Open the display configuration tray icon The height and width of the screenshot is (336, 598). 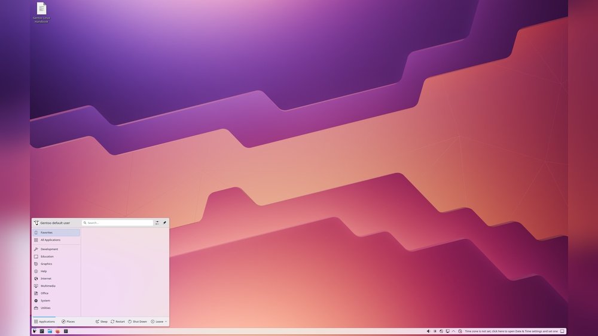point(447,331)
